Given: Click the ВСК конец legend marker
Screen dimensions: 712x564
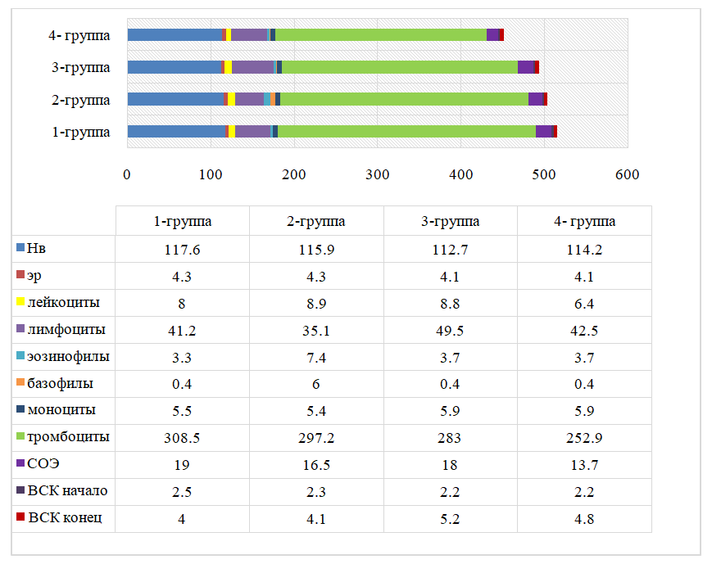Looking at the screenshot, I should tap(20, 518).
